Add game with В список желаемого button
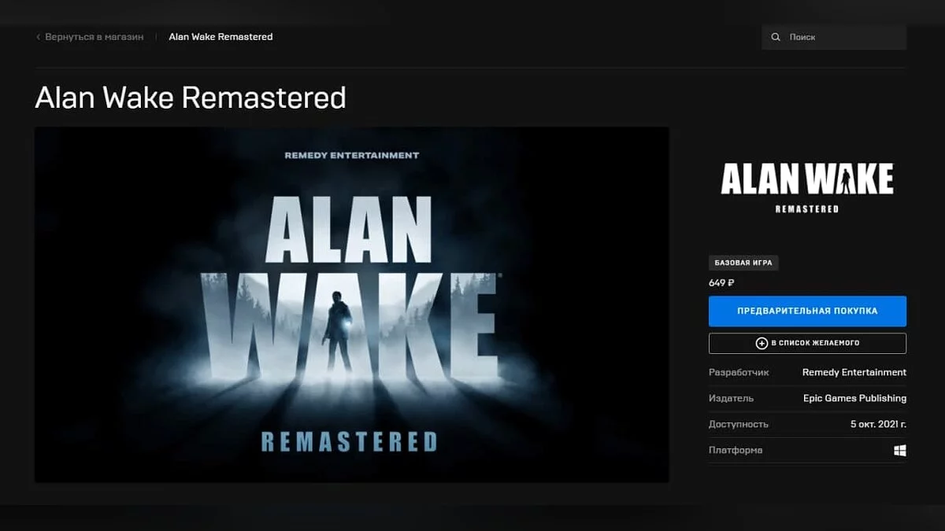Image resolution: width=945 pixels, height=531 pixels. [x=807, y=343]
